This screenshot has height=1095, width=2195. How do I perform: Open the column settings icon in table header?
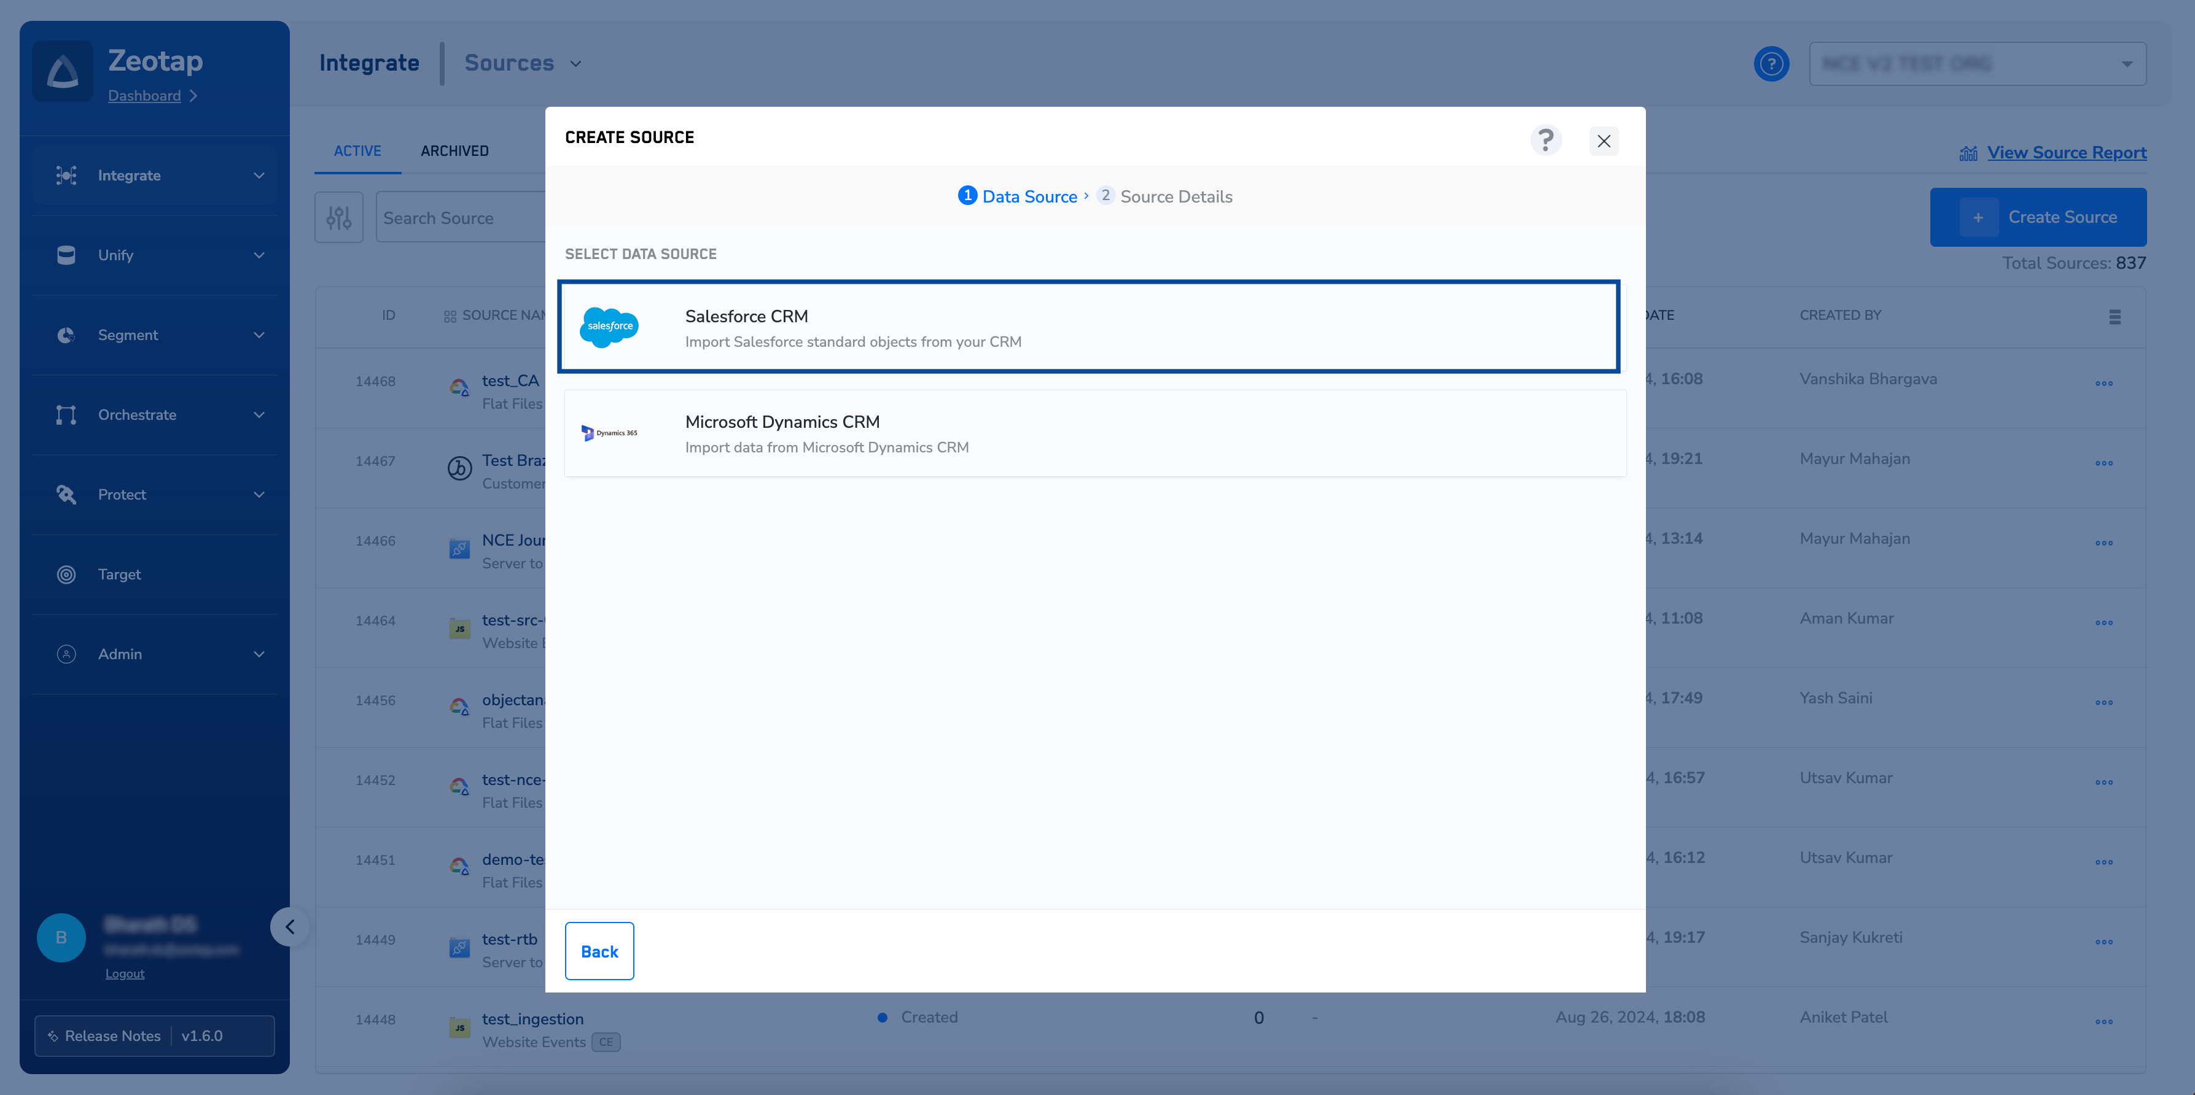(2114, 317)
